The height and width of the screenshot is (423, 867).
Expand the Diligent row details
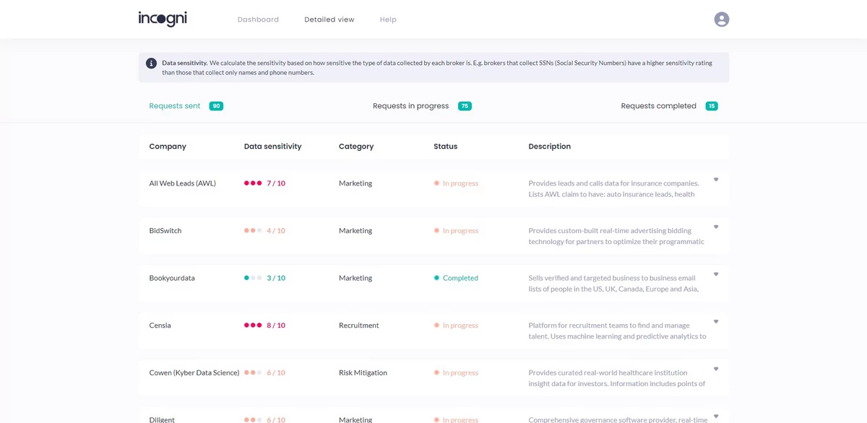(x=716, y=416)
